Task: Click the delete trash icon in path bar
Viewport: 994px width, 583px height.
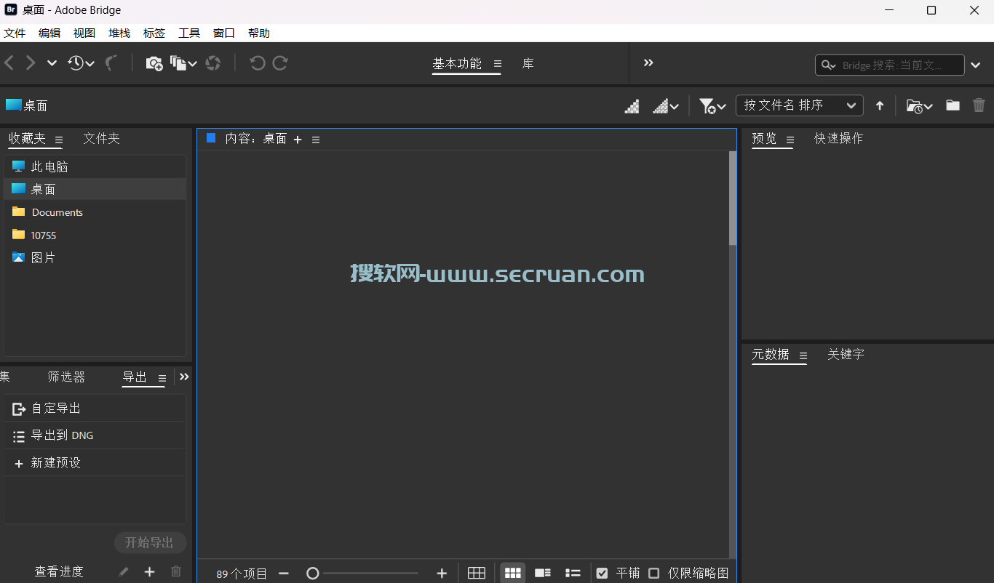Action: pyautogui.click(x=979, y=105)
